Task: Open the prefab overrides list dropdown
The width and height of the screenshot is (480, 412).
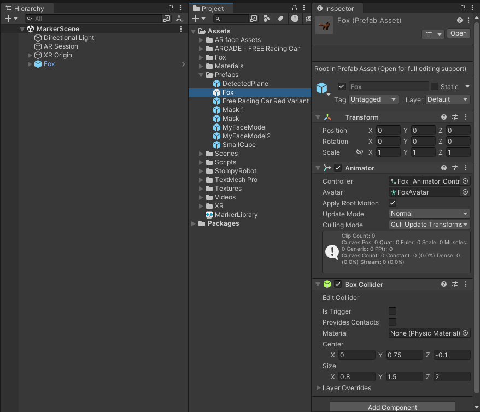Action: pos(433,34)
